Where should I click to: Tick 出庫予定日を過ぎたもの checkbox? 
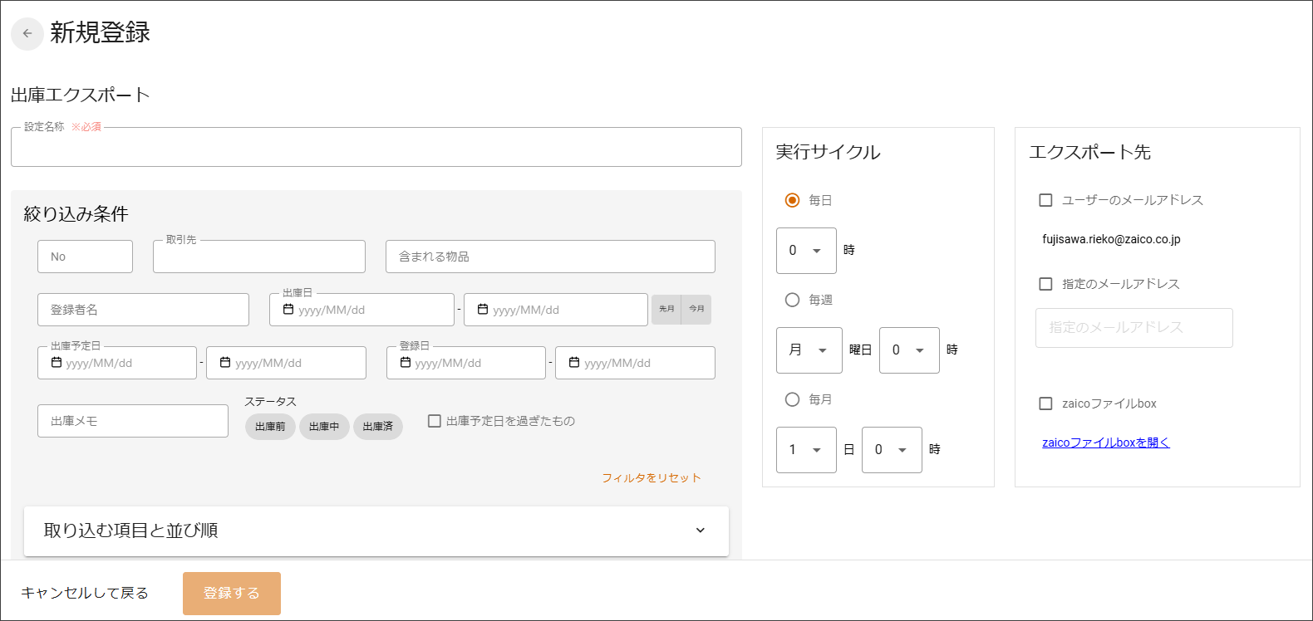[x=435, y=421]
